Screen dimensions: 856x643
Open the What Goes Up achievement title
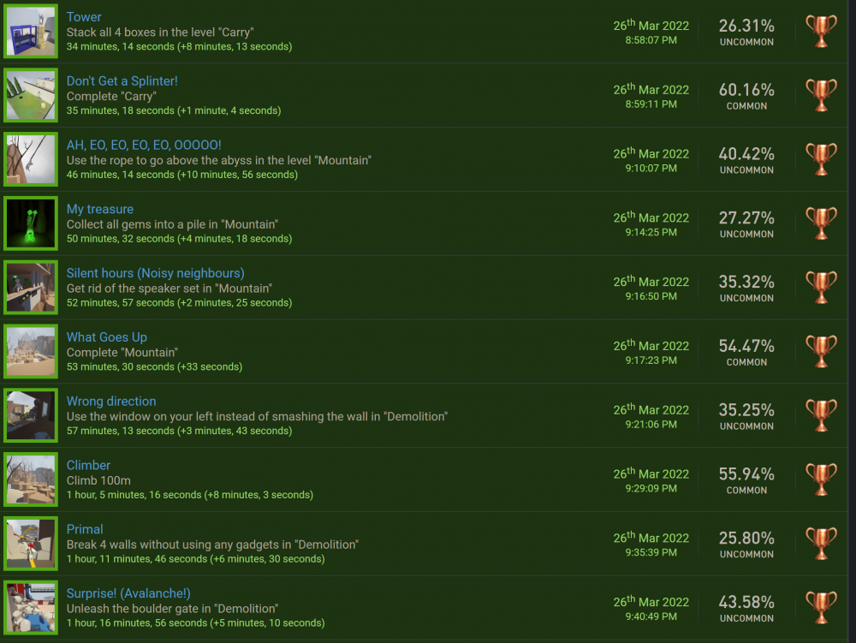click(106, 337)
